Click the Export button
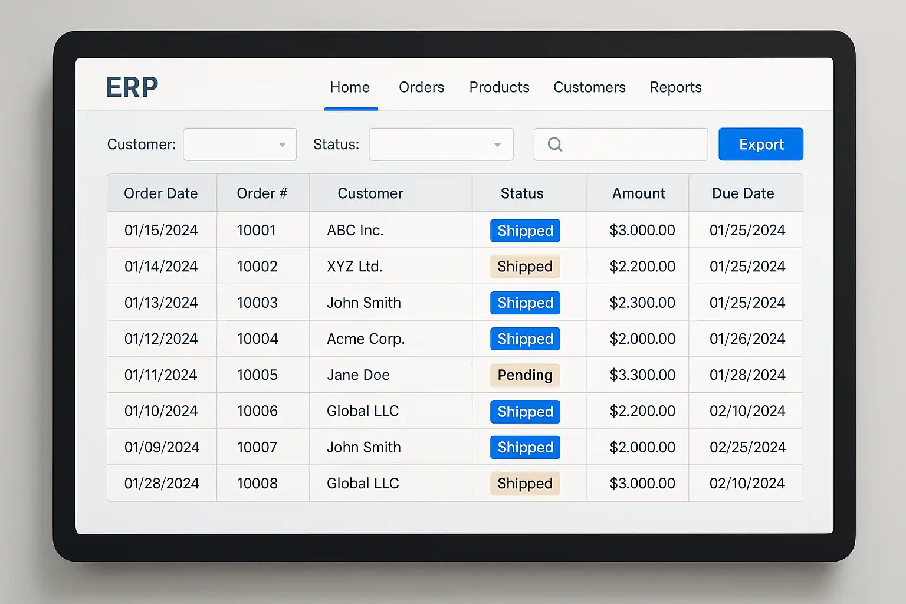This screenshot has height=604, width=906. point(760,145)
